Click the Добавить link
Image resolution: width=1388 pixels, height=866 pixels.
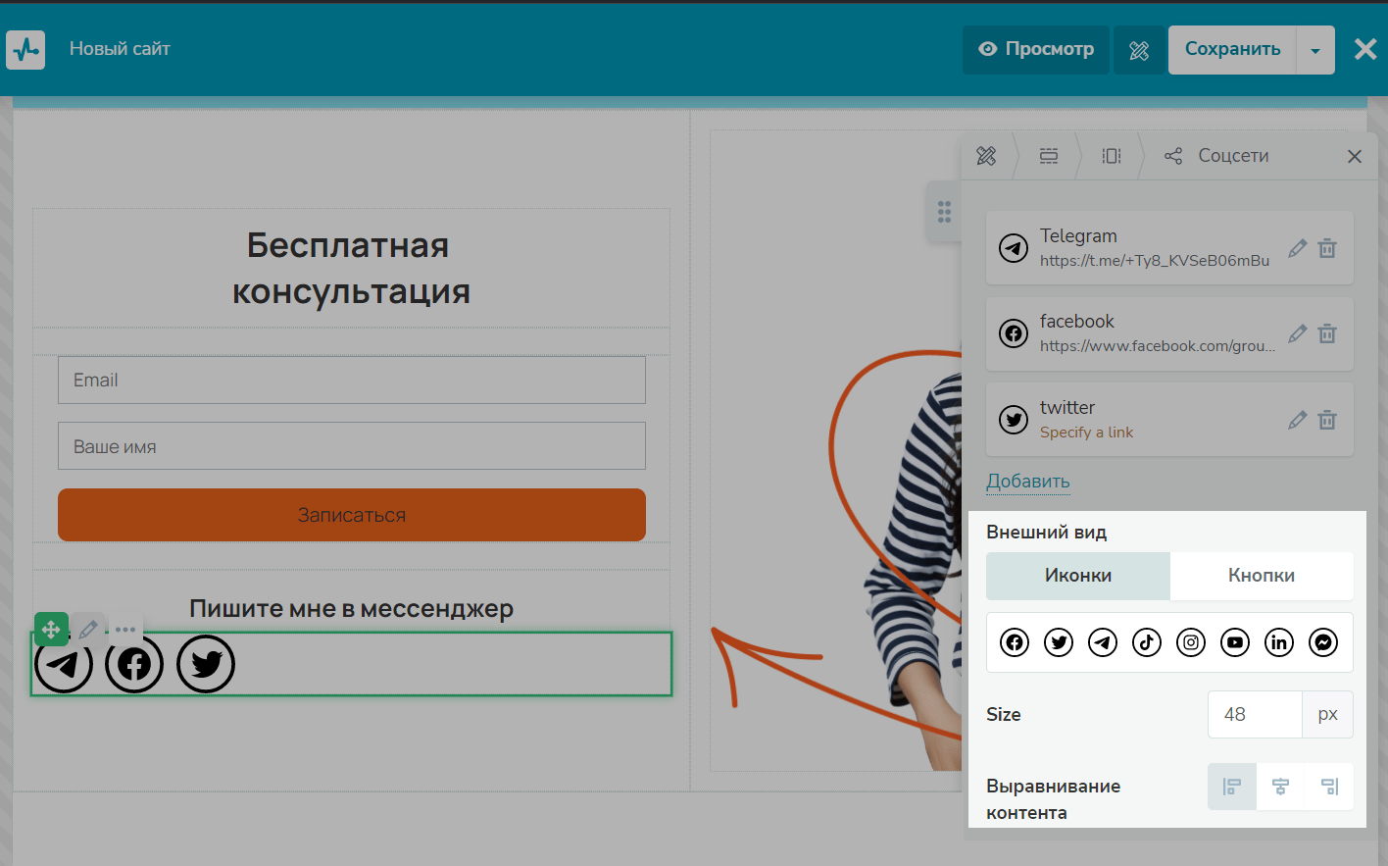point(1027,482)
